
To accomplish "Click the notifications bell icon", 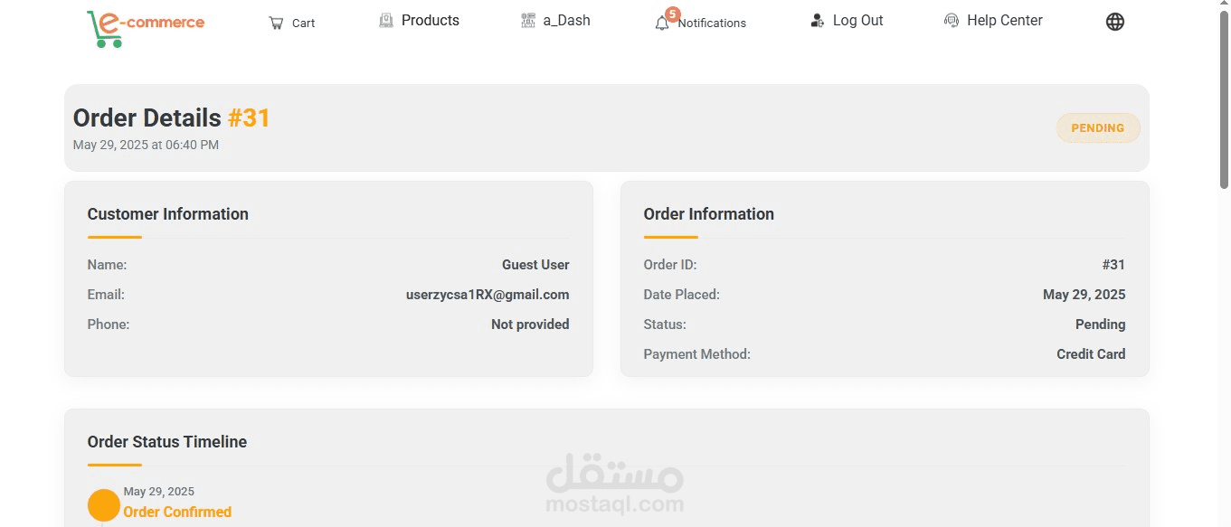I will tap(662, 24).
